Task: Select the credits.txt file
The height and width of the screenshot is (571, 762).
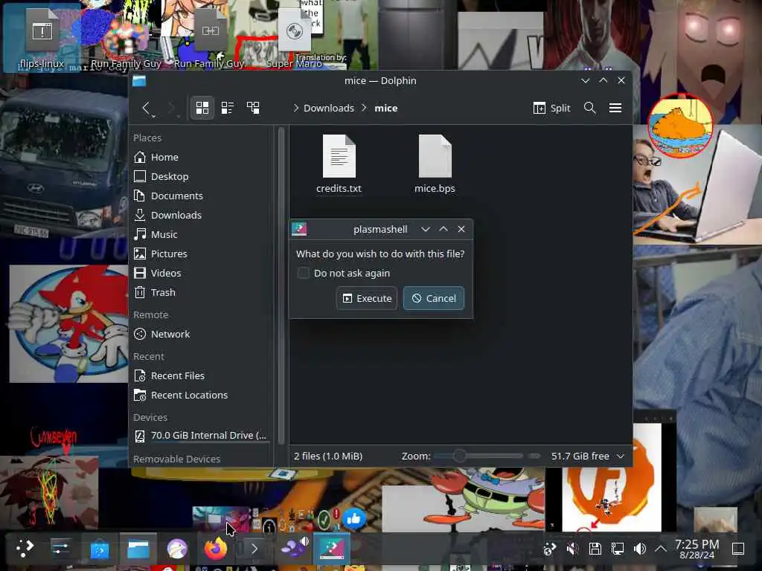Action: [339, 164]
